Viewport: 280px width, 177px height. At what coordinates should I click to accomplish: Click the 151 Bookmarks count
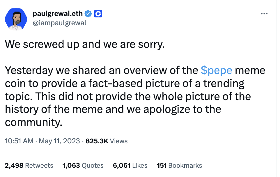(x=179, y=165)
